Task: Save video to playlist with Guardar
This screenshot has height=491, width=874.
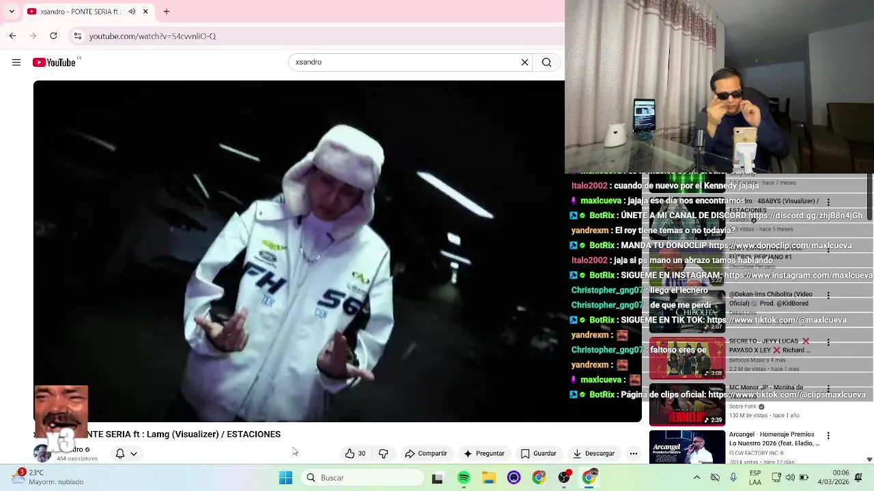Action: point(538,453)
